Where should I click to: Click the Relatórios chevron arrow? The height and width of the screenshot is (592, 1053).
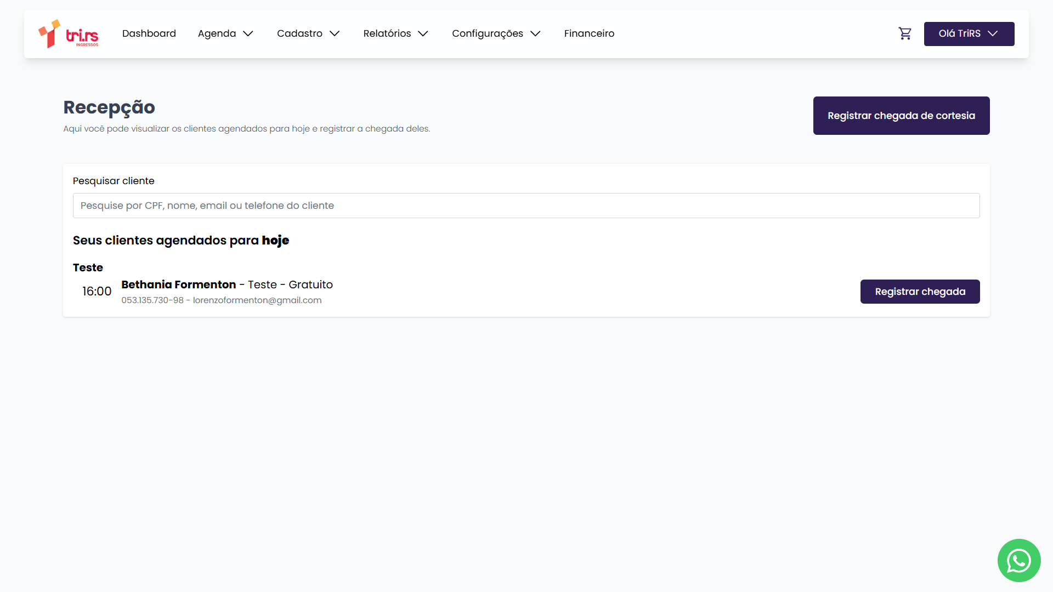(x=423, y=34)
